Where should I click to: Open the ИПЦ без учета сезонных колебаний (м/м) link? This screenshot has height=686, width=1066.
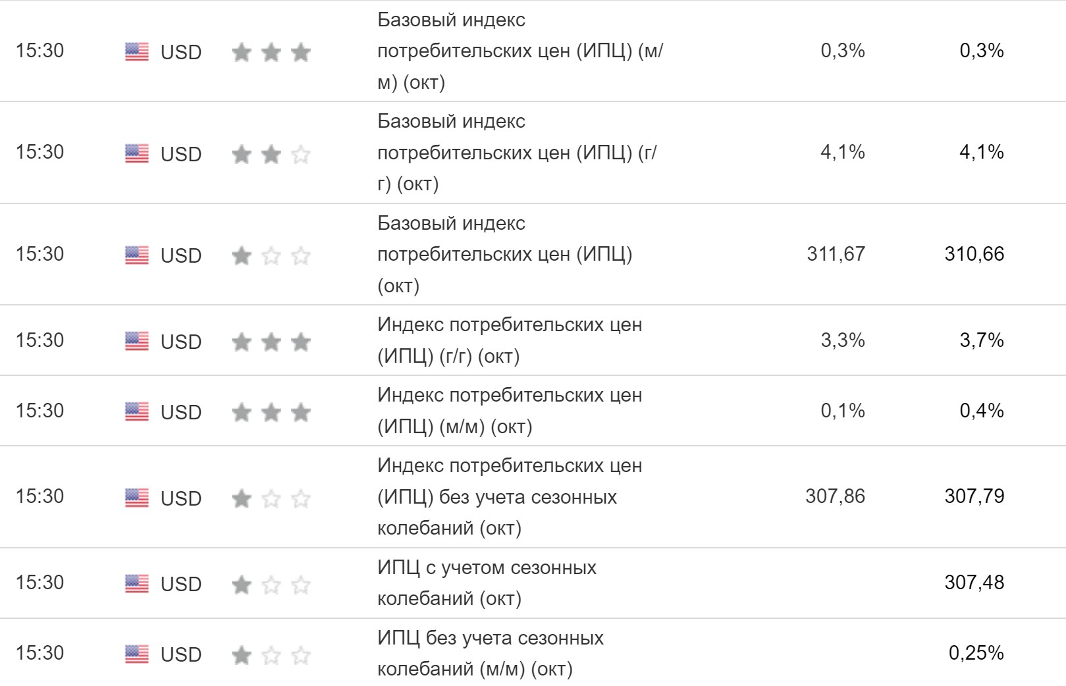490,653
